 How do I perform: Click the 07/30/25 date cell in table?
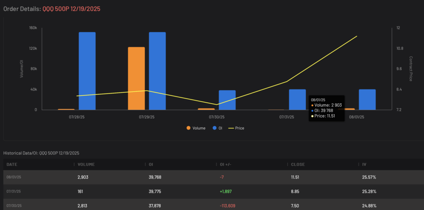coord(14,206)
